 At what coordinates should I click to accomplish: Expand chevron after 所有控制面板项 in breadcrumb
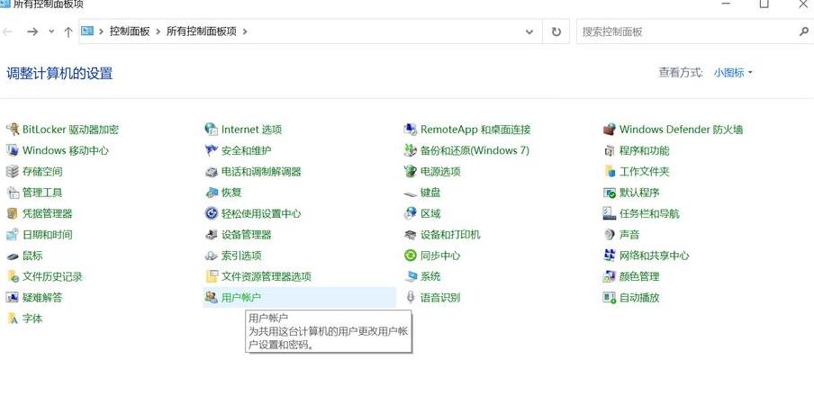pos(245,31)
